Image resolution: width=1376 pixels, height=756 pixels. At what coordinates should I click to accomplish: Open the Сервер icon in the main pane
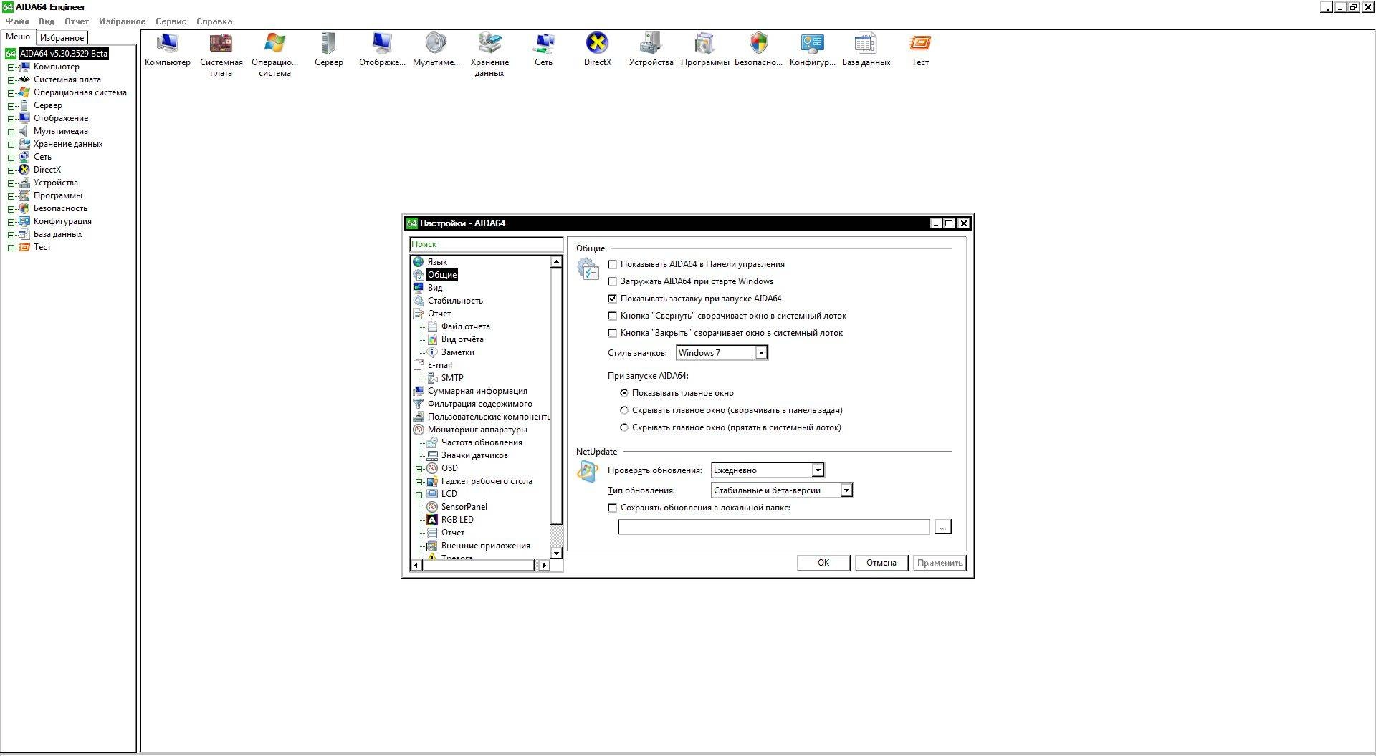[328, 49]
